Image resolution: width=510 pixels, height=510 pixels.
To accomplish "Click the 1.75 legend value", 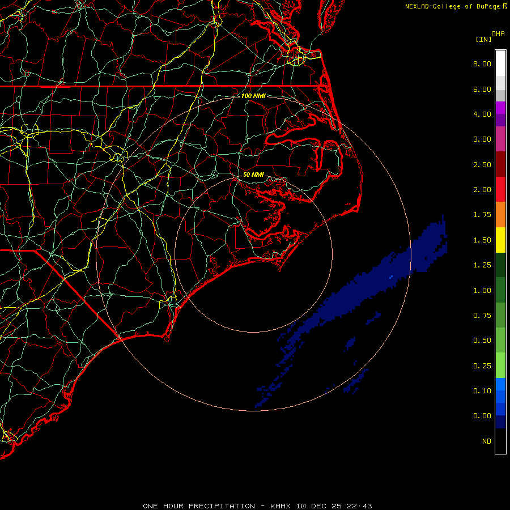I will [482, 215].
